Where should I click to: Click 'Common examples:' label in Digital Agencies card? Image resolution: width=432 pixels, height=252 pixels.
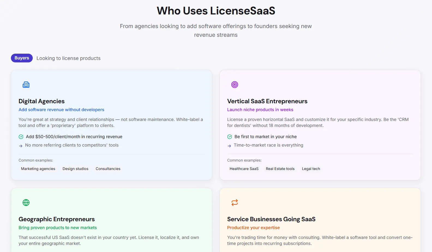point(36,160)
